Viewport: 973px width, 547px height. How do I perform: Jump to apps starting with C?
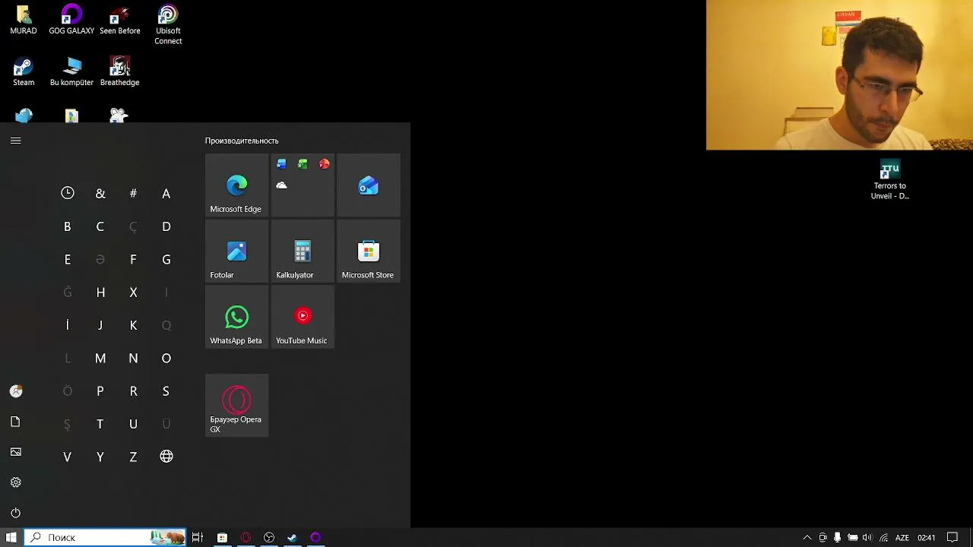click(x=100, y=226)
